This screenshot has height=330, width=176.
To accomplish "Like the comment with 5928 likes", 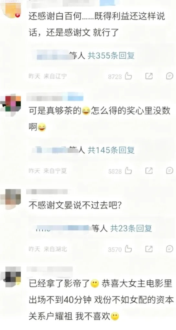I will pos(128,171).
